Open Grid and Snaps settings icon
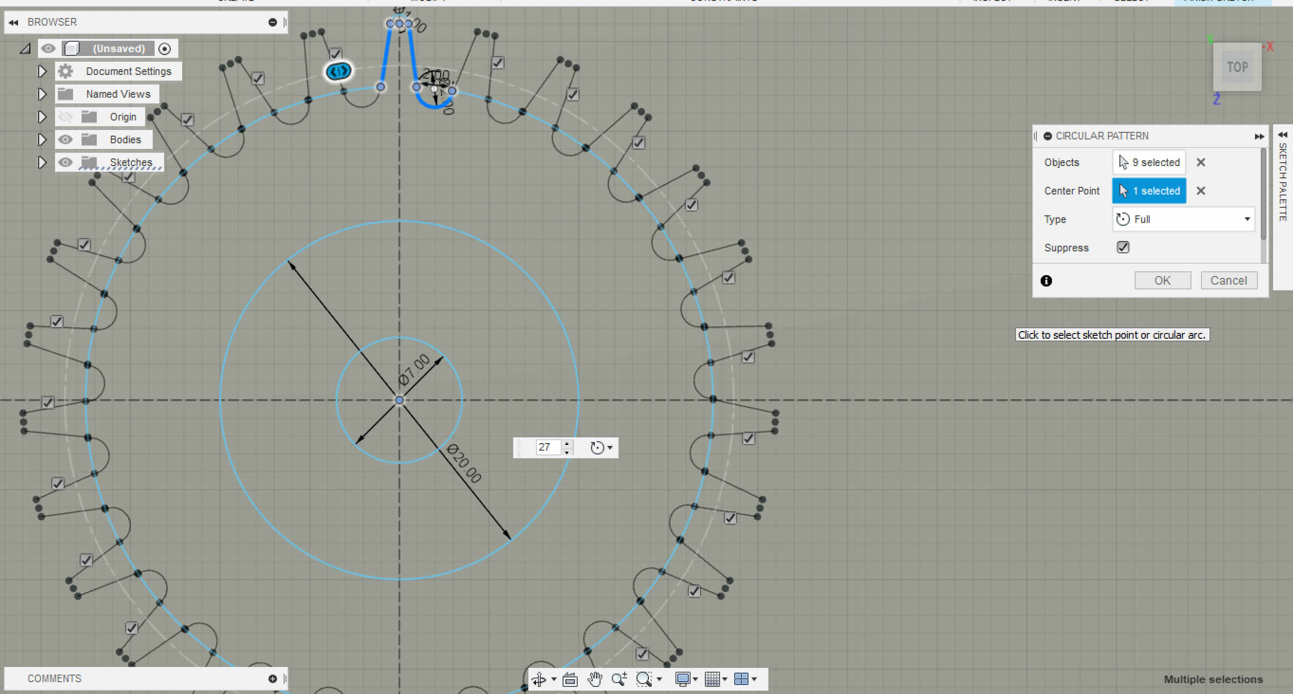The image size is (1293, 694). point(712,679)
